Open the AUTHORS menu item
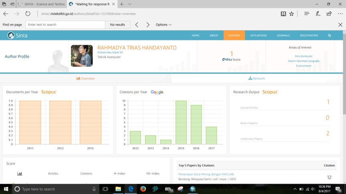The width and height of the screenshot is (346, 194). click(234, 35)
